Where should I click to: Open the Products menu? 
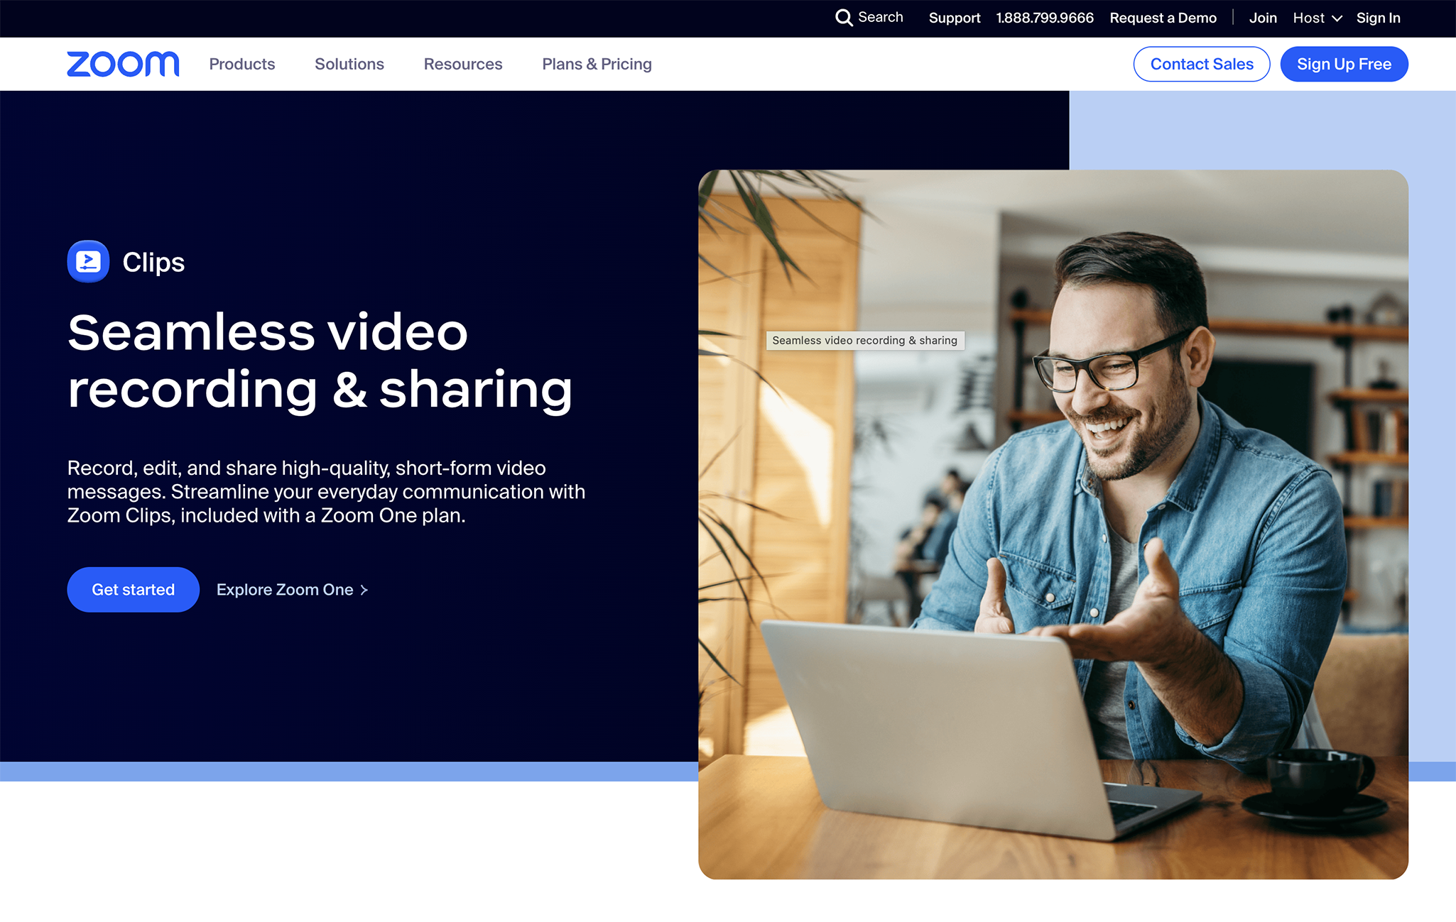click(241, 64)
